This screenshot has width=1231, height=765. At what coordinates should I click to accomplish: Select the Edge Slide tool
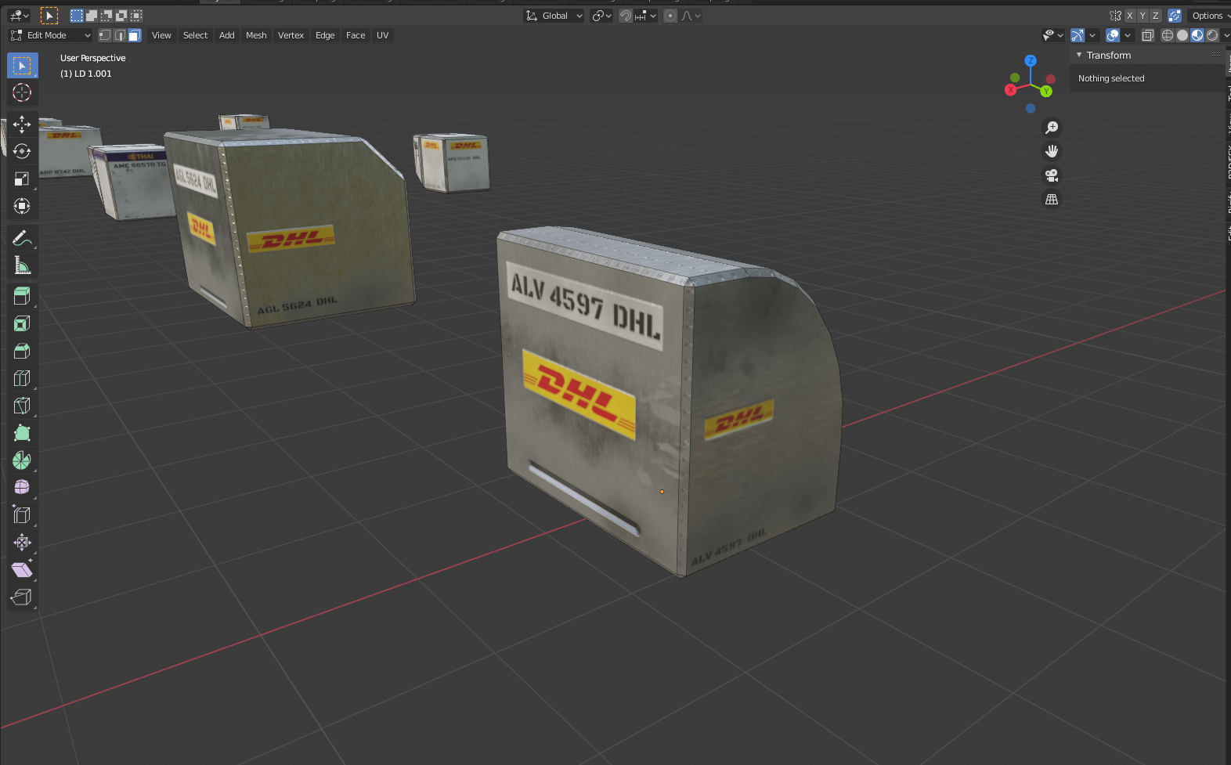(x=22, y=514)
